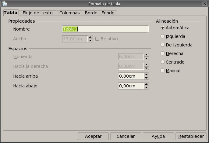Viewport: 209px width, 143px height.
Task: Open the Columnas tab
Action: [x=69, y=13]
